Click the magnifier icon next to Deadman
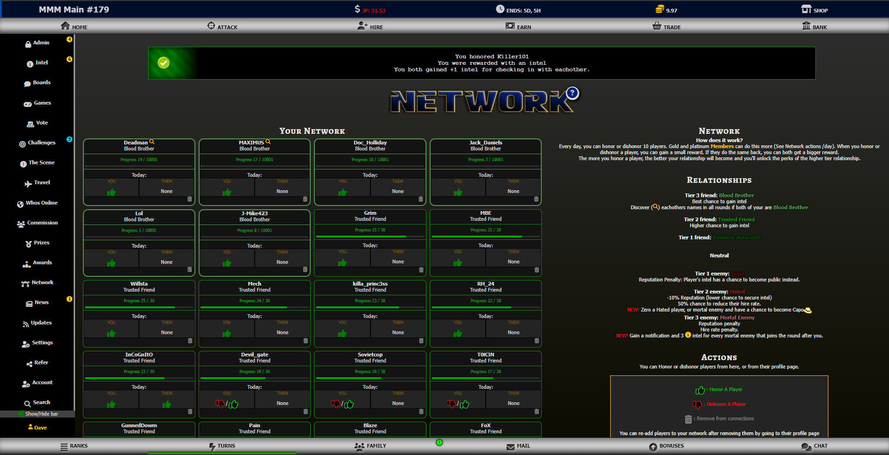This screenshot has height=455, width=889. coord(152,142)
